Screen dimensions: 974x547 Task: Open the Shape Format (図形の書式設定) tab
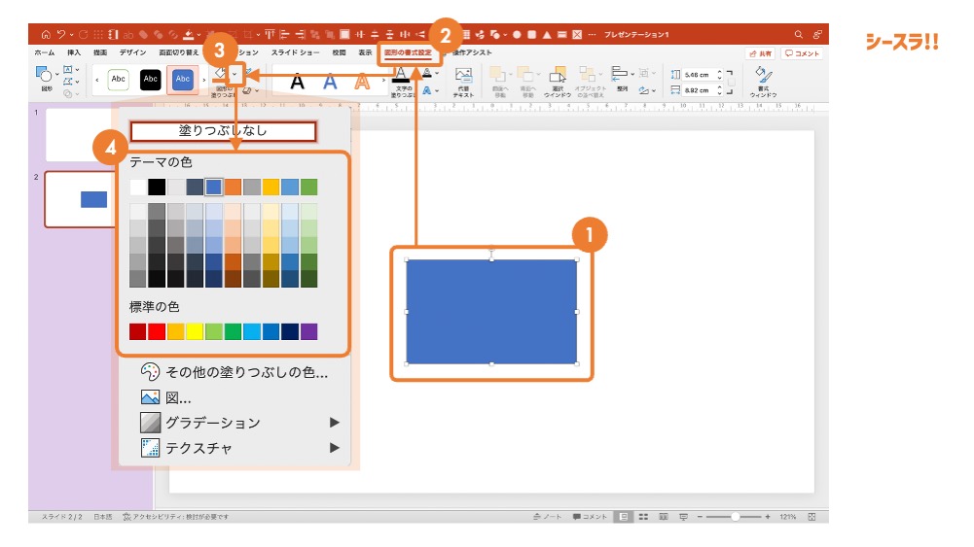tap(408, 52)
